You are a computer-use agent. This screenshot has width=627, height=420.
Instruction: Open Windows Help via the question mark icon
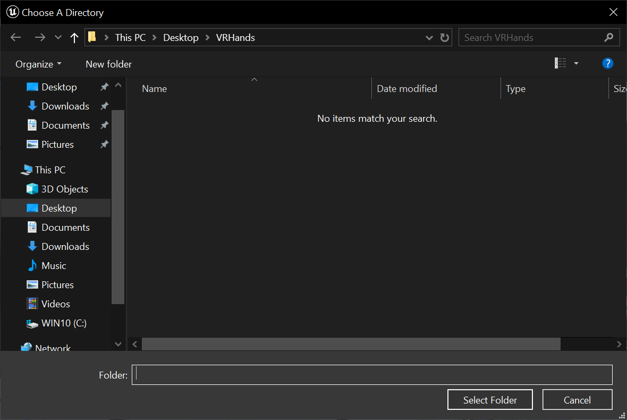[607, 63]
